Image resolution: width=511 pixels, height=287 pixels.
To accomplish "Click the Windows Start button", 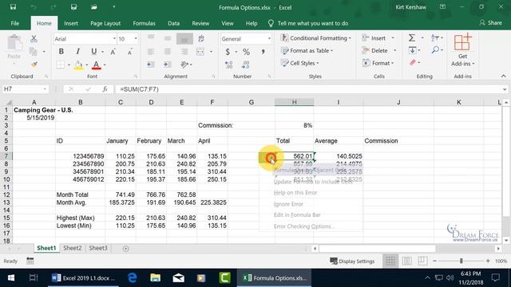I will 11,278.
